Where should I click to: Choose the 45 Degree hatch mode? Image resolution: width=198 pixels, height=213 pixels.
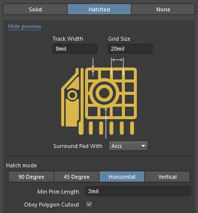tap(77, 177)
